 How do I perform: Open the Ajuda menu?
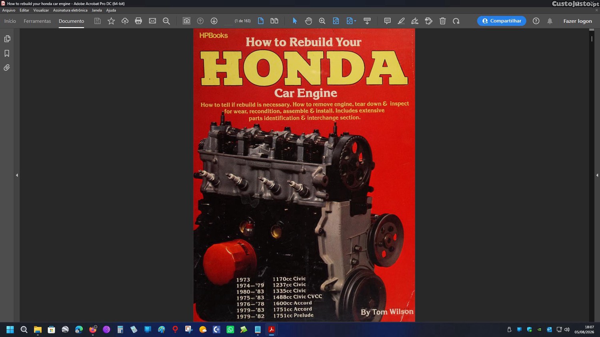pos(111,10)
